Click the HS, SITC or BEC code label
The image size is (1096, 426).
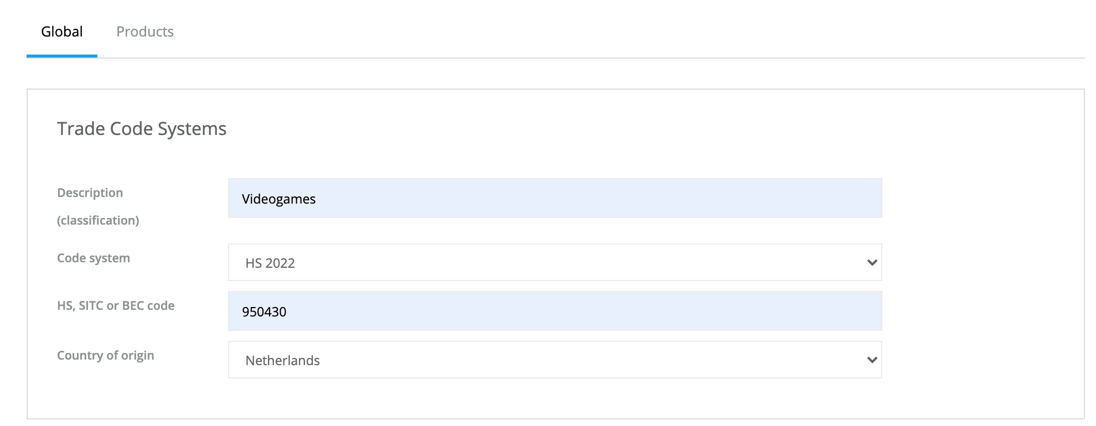(x=116, y=305)
